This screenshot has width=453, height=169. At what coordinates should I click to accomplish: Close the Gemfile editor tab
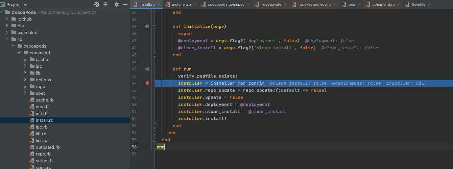[x=429, y=4]
